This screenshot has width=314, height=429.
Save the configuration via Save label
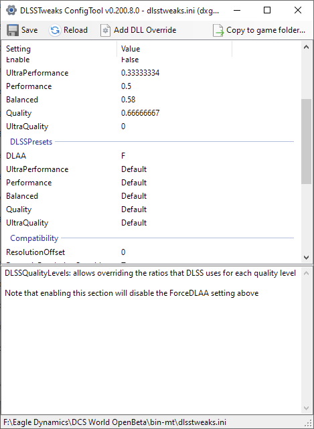pyautogui.click(x=29, y=30)
